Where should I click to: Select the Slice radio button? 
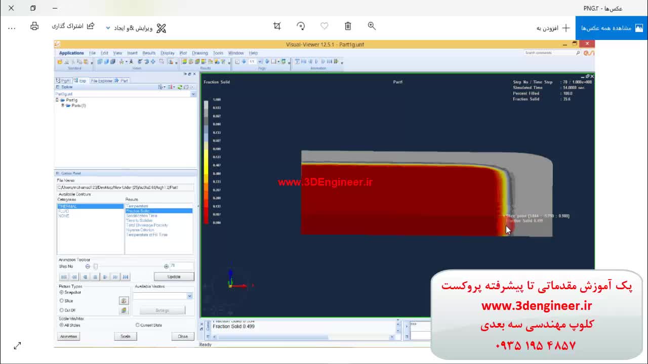pyautogui.click(x=62, y=301)
